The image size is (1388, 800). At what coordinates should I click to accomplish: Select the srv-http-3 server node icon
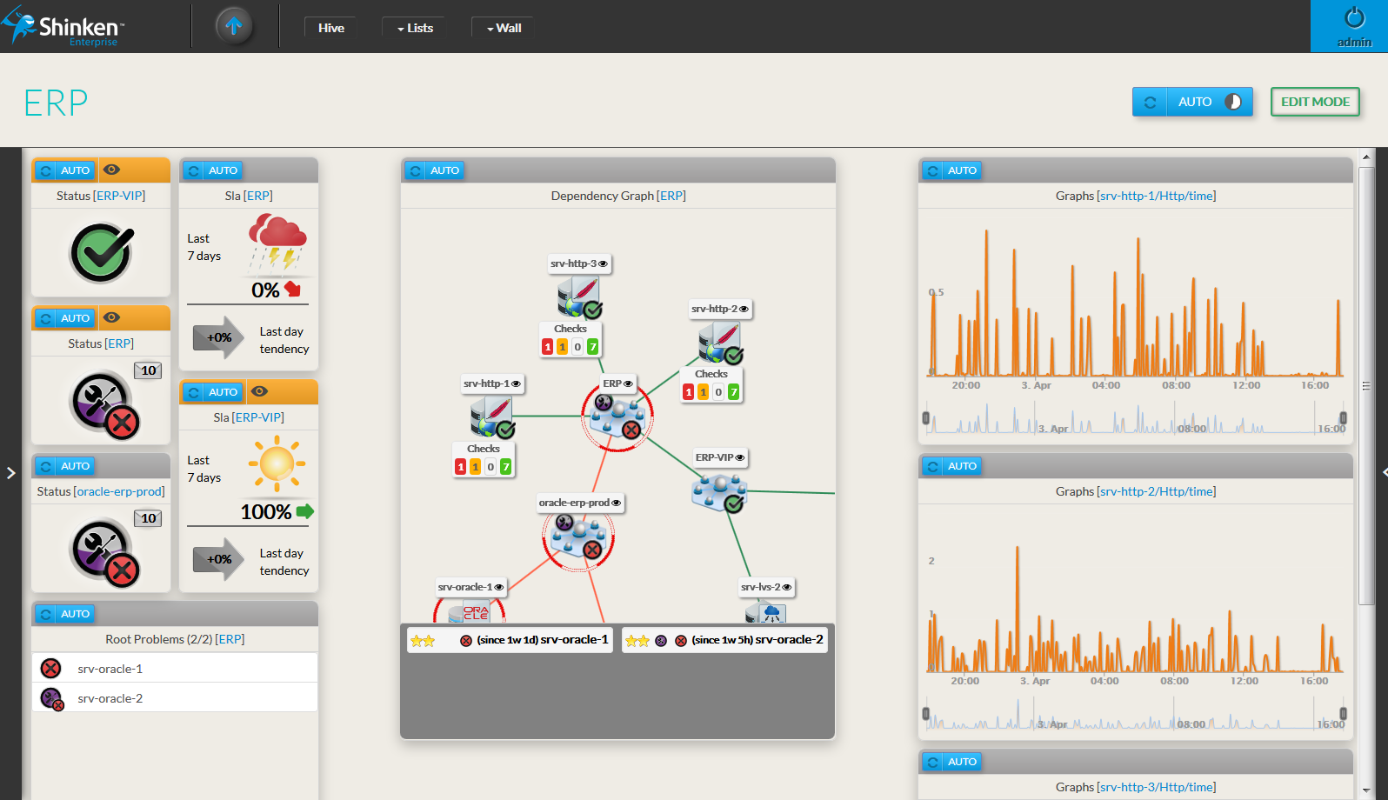[578, 297]
